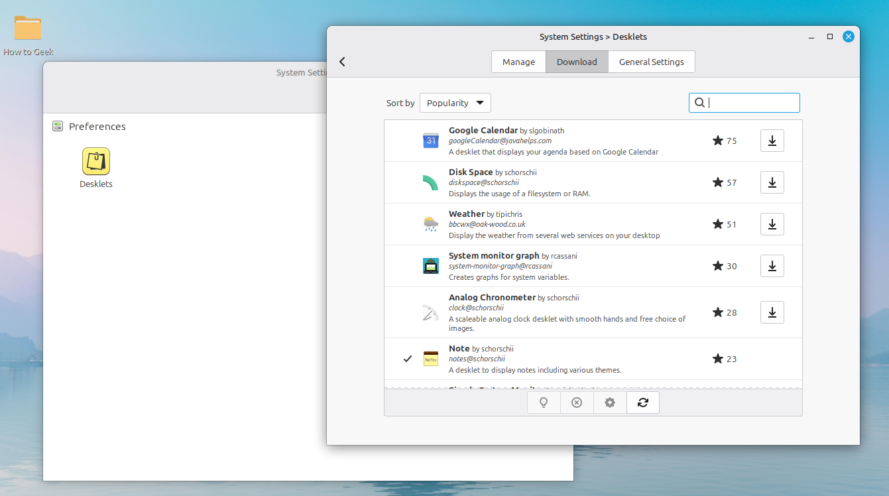
Task: Download the System monitor graph desklet
Action: 772,266
